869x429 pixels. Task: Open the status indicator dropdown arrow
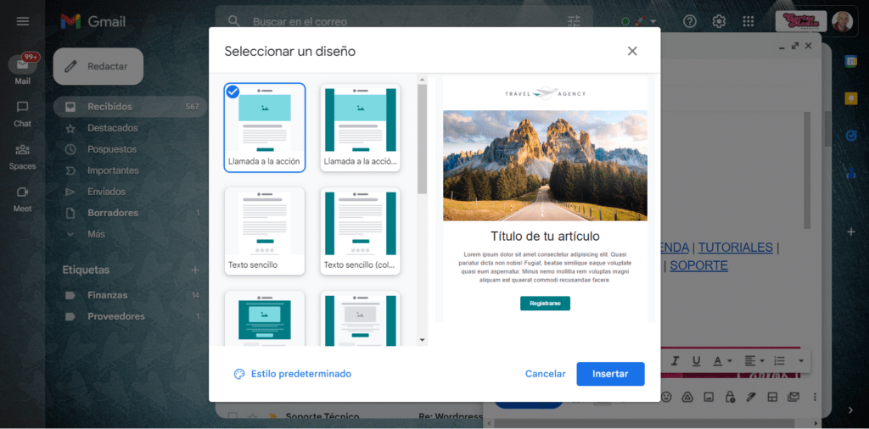653,21
